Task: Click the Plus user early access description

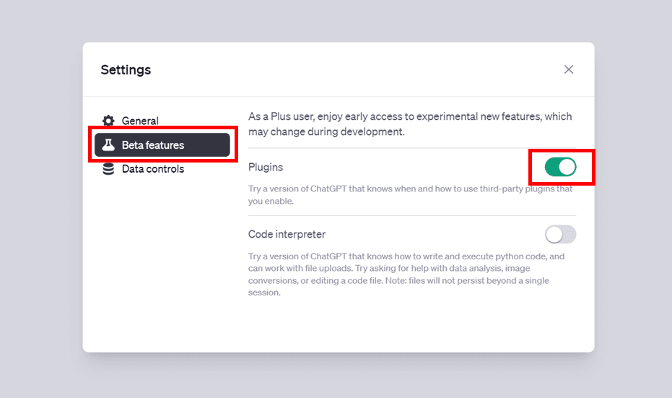Action: coord(410,124)
